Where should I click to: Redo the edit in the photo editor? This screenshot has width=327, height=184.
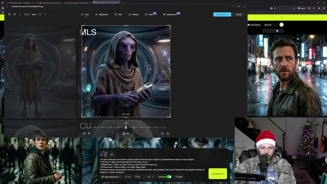(x=45, y=14)
